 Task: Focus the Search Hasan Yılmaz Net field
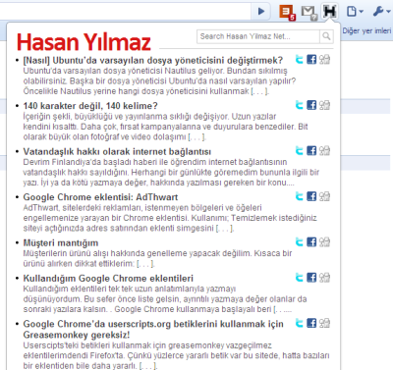258,36
